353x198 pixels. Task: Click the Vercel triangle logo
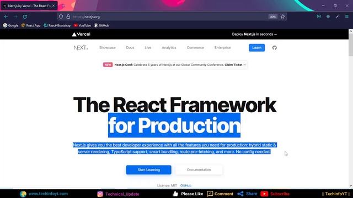81,34
